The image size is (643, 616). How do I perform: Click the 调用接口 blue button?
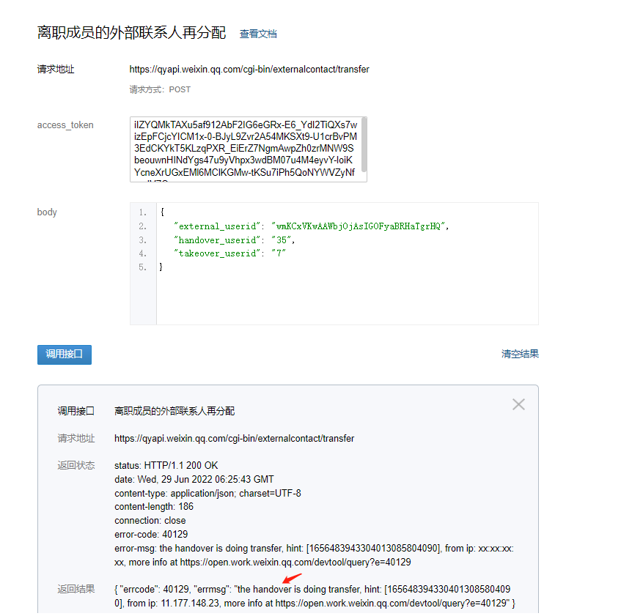65,355
